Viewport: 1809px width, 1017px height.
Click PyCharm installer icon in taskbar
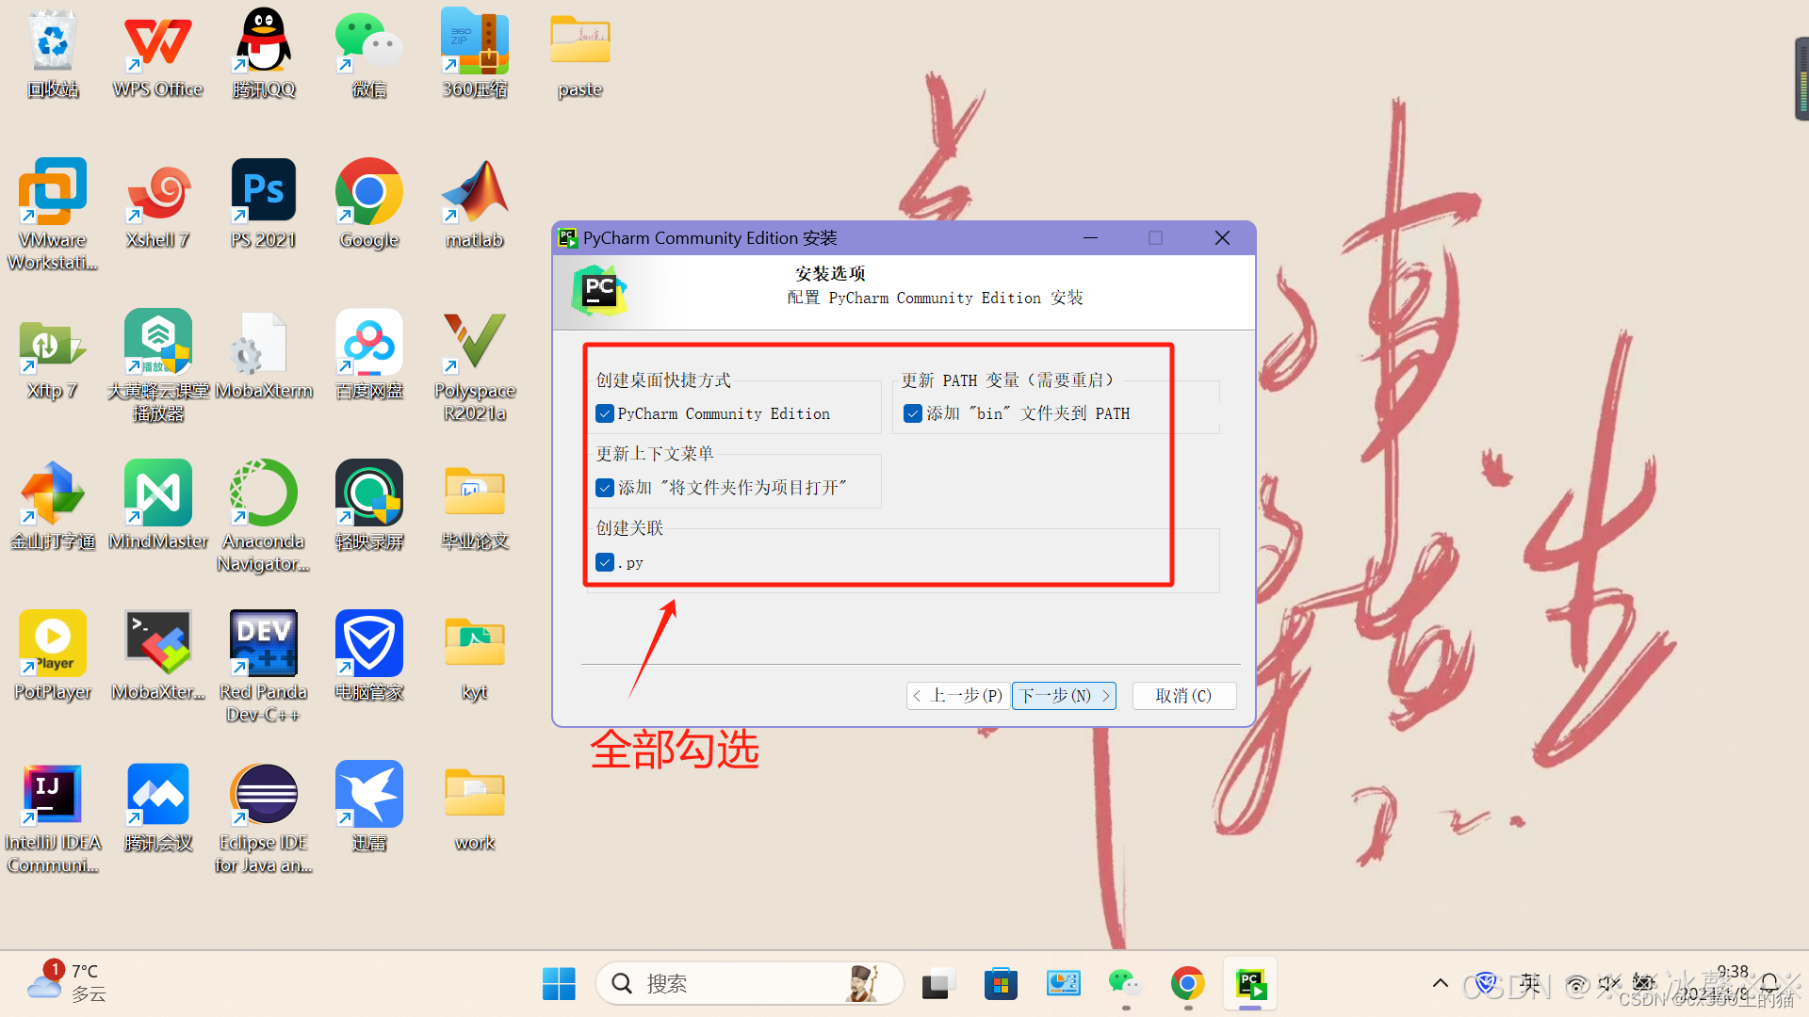[1250, 984]
